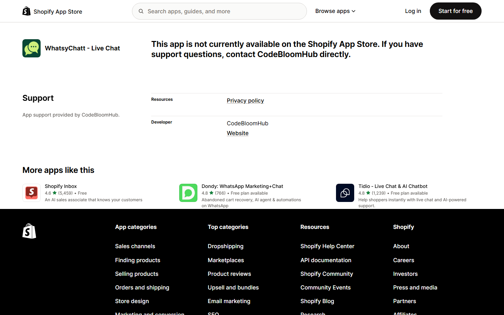This screenshot has width=504, height=315.
Task: Open Finding products footer link
Action: pos(138,260)
